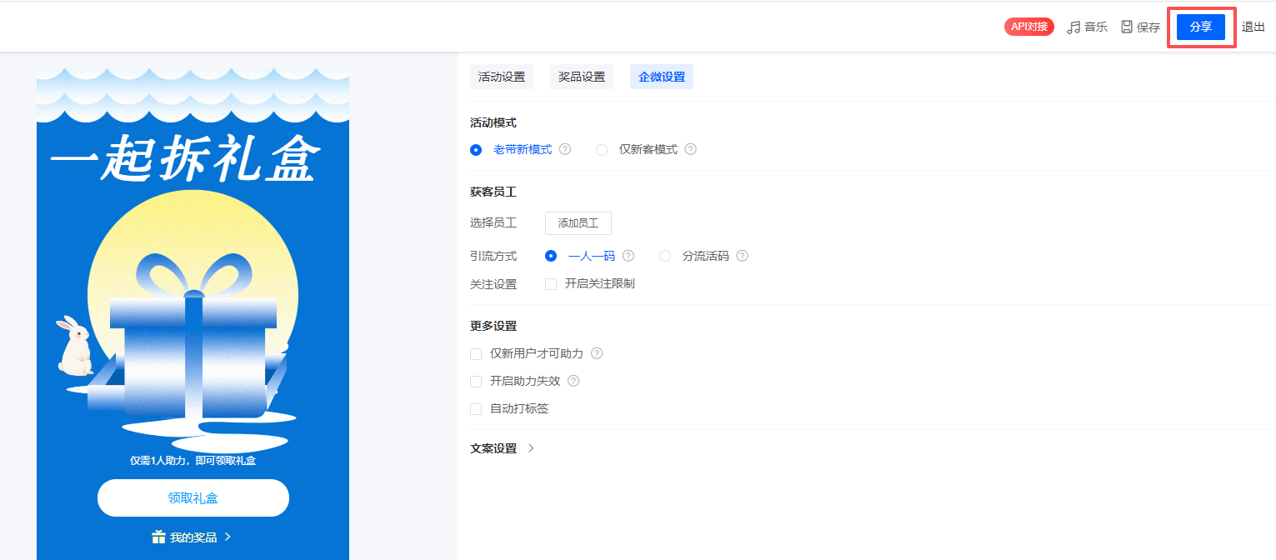Show help for 开启助力失效
The image size is (1276, 560).
coord(573,381)
